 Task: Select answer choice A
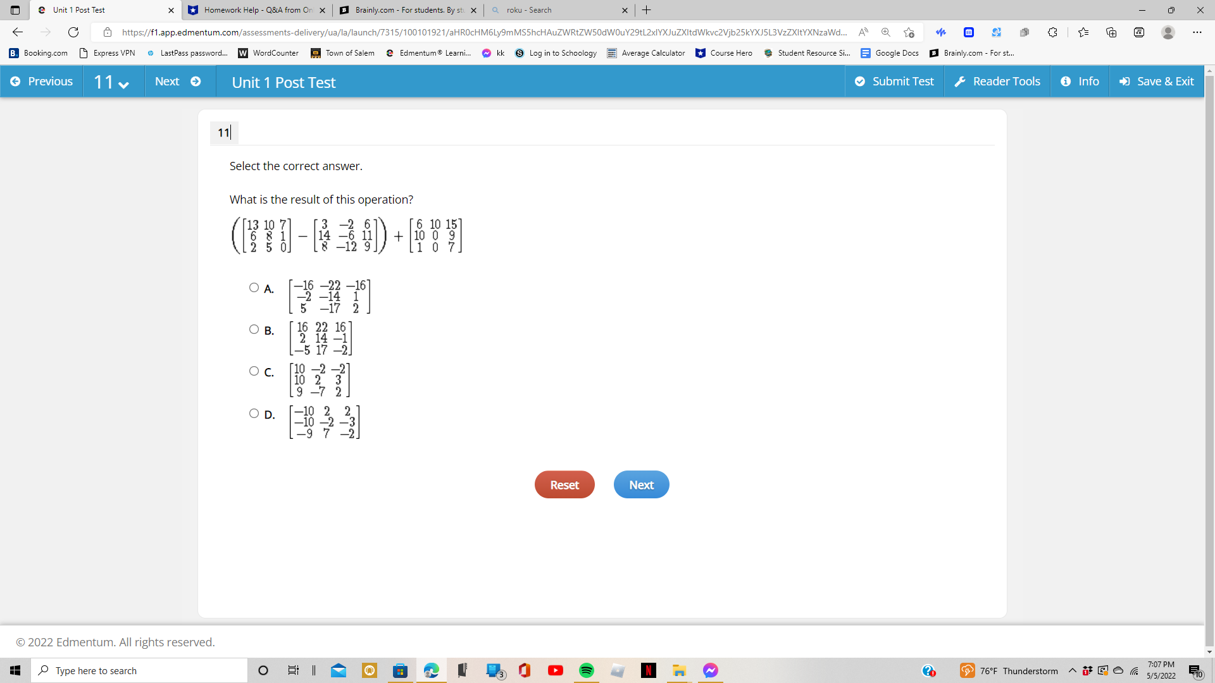click(254, 287)
